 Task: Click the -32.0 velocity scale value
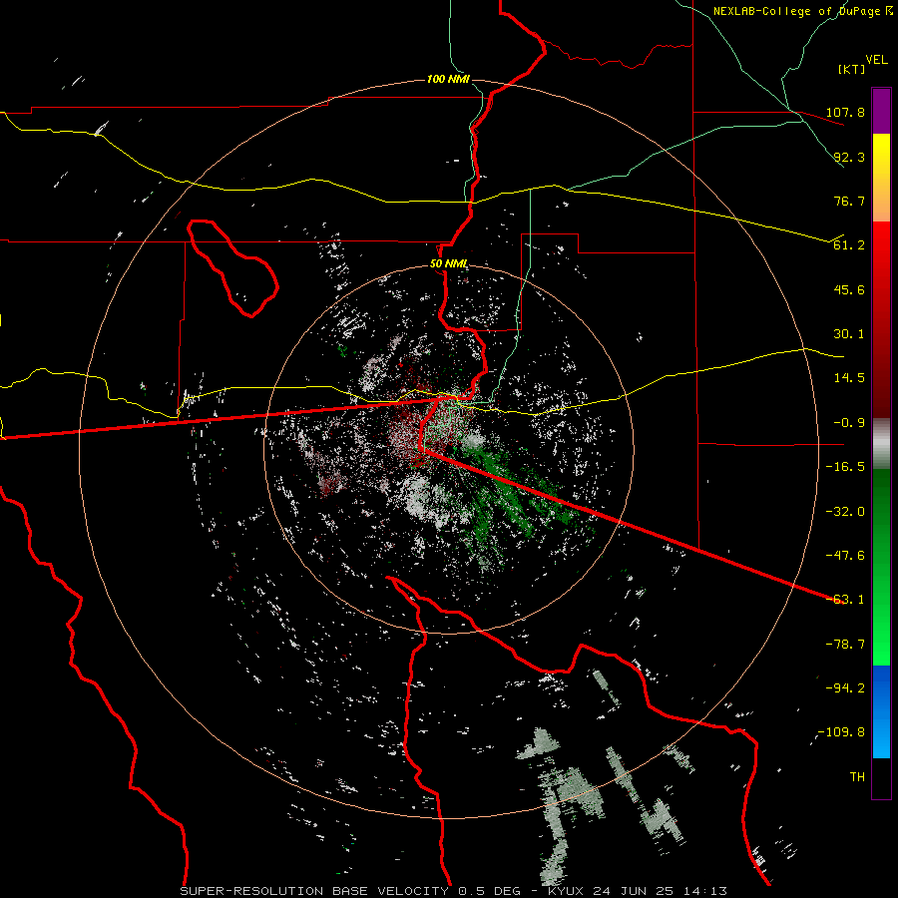845,512
